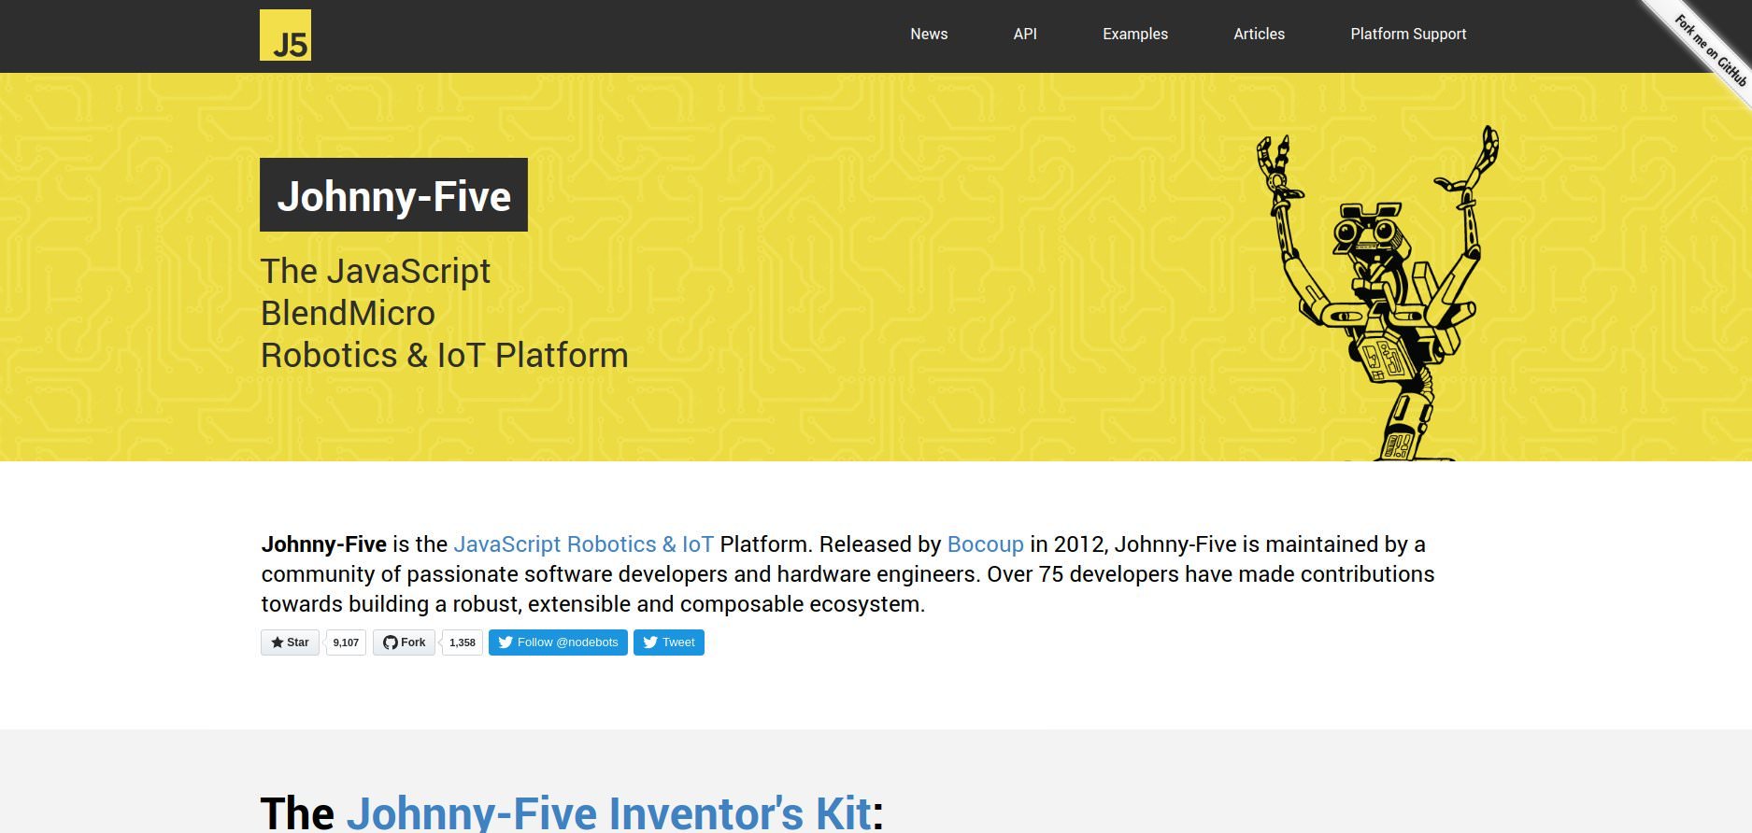Click the J5 logo in header

(285, 35)
